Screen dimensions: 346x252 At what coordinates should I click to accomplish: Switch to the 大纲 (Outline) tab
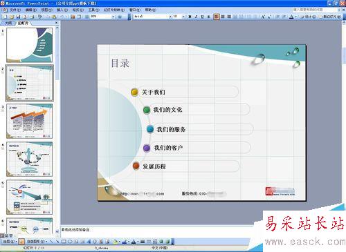pos(8,23)
